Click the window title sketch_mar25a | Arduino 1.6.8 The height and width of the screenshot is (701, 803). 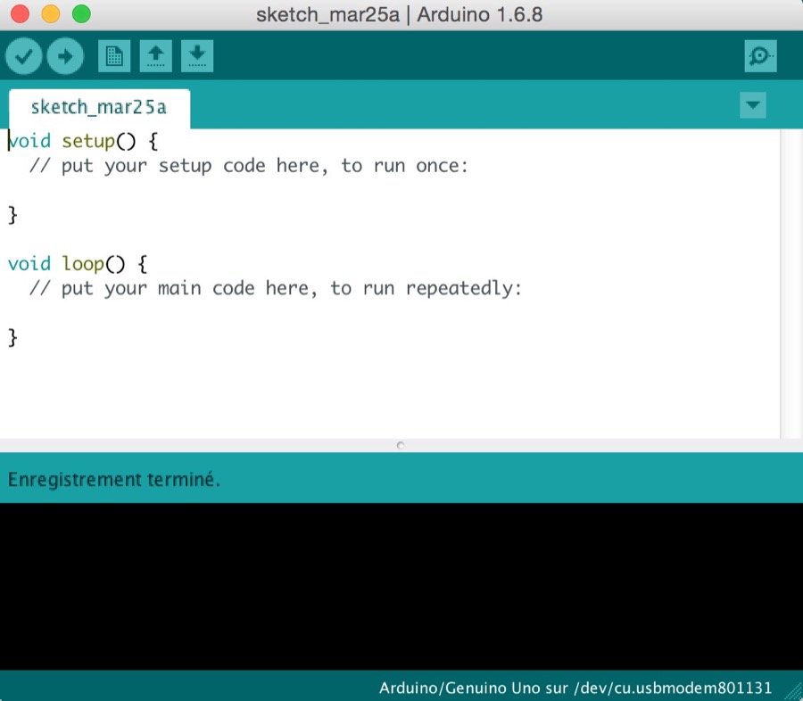400,14
